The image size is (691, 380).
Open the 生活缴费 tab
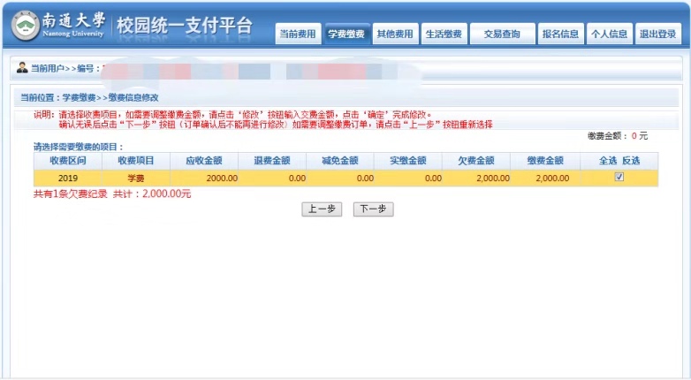444,34
